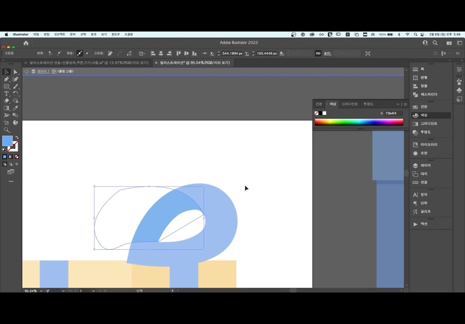This screenshot has width=465, height=324.
Task: Remove selected anchor points icon
Action: [x=110, y=53]
